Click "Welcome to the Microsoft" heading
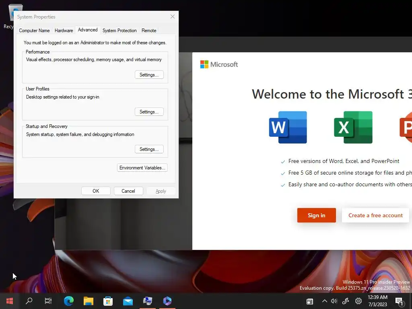Image resolution: width=412 pixels, height=309 pixels. click(332, 94)
